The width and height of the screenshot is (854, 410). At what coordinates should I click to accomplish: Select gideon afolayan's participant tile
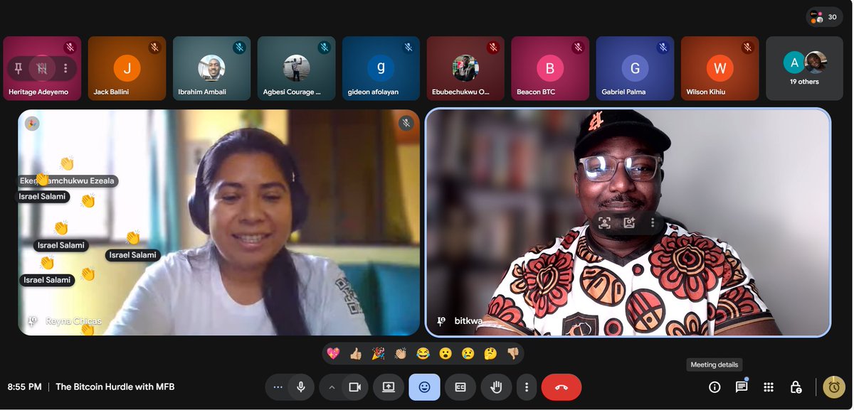381,68
